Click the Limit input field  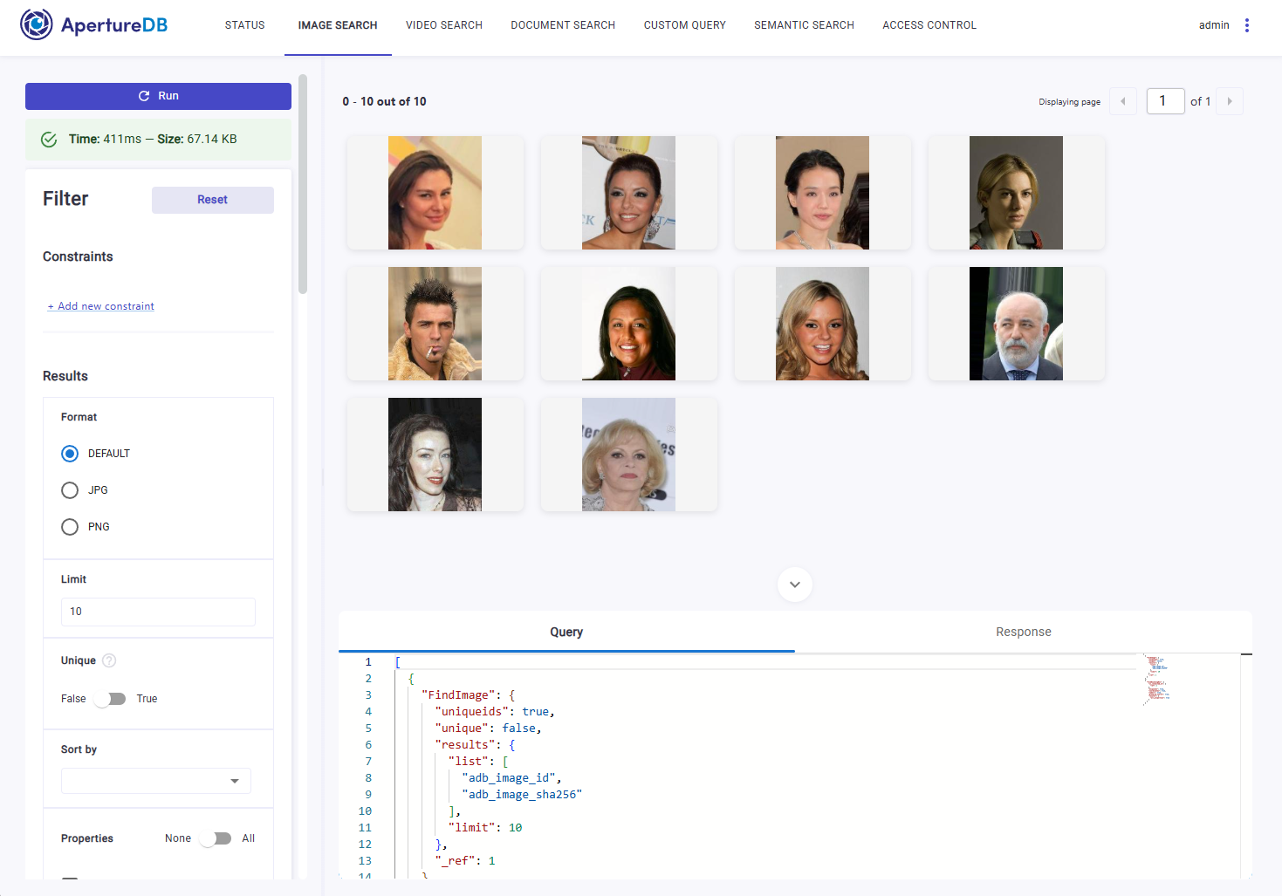158,612
